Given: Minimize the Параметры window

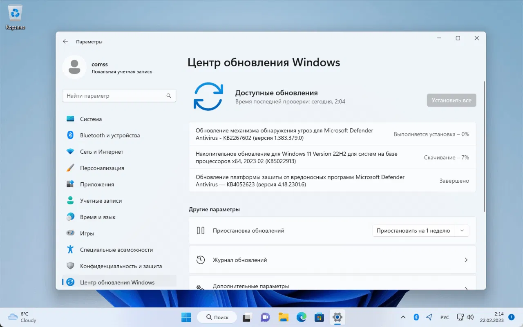Looking at the screenshot, I should (439, 38).
